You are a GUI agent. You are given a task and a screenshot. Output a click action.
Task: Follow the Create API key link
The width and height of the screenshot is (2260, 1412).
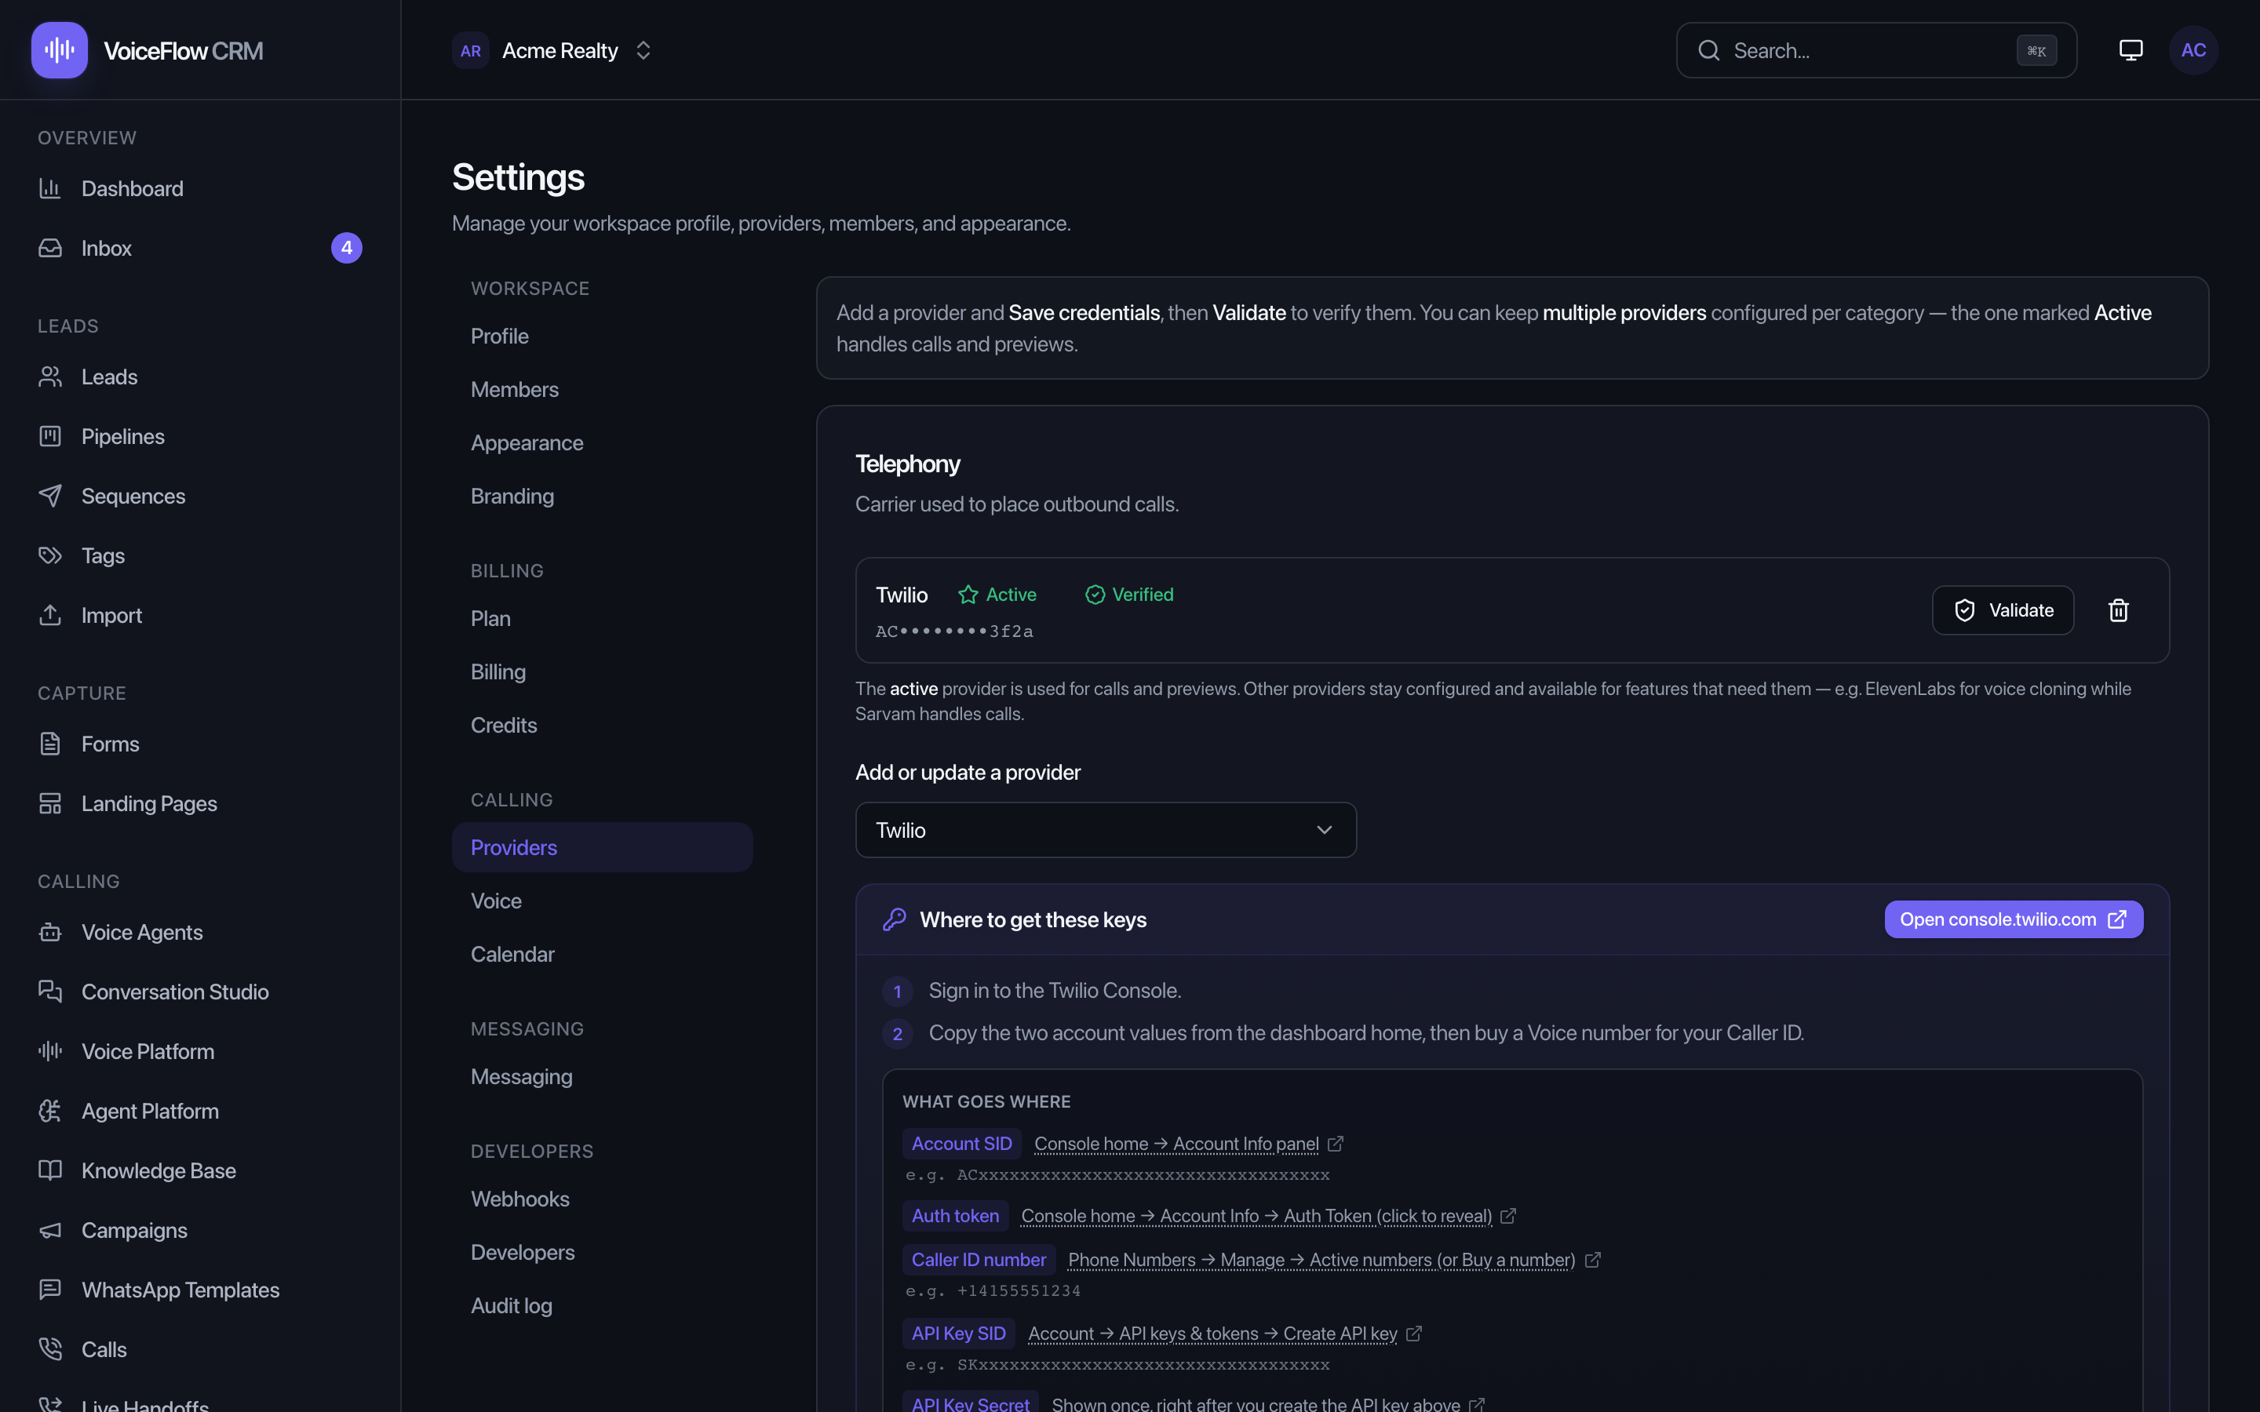[x=1212, y=1334]
